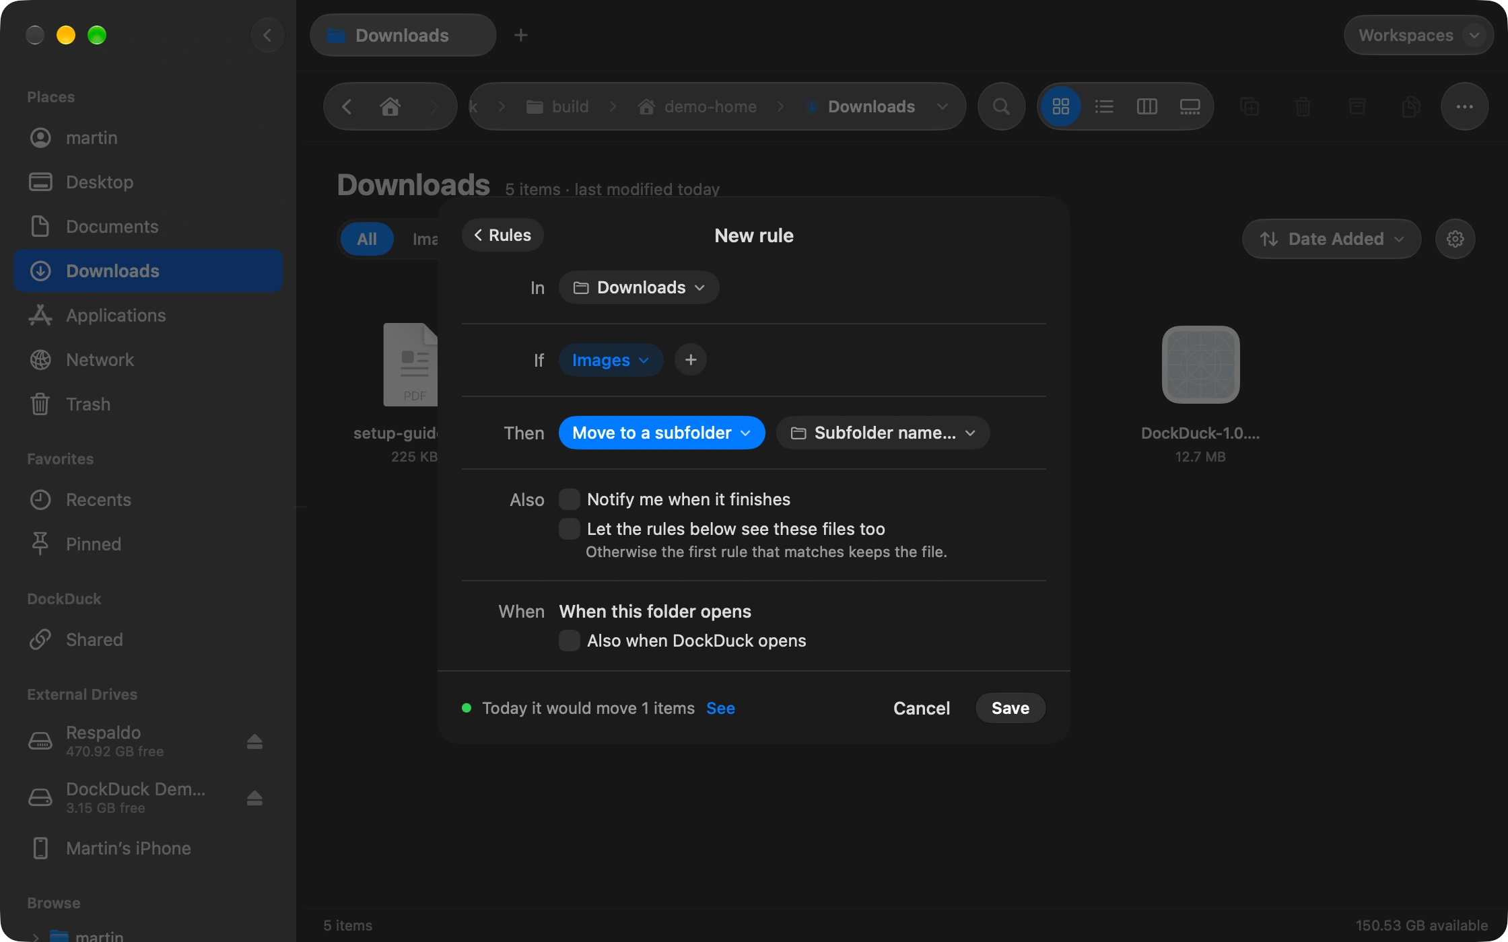Switch to gallery view
1508x942 pixels.
[x=1190, y=106]
